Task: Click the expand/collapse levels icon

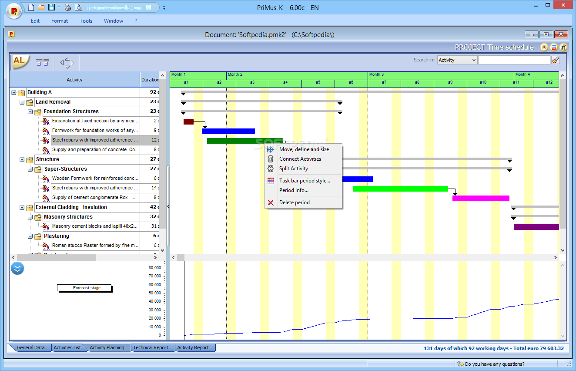Action: click(x=42, y=62)
